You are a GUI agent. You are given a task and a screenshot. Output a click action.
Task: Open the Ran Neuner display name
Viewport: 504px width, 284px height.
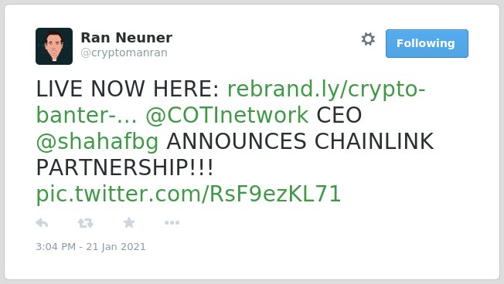tap(127, 38)
